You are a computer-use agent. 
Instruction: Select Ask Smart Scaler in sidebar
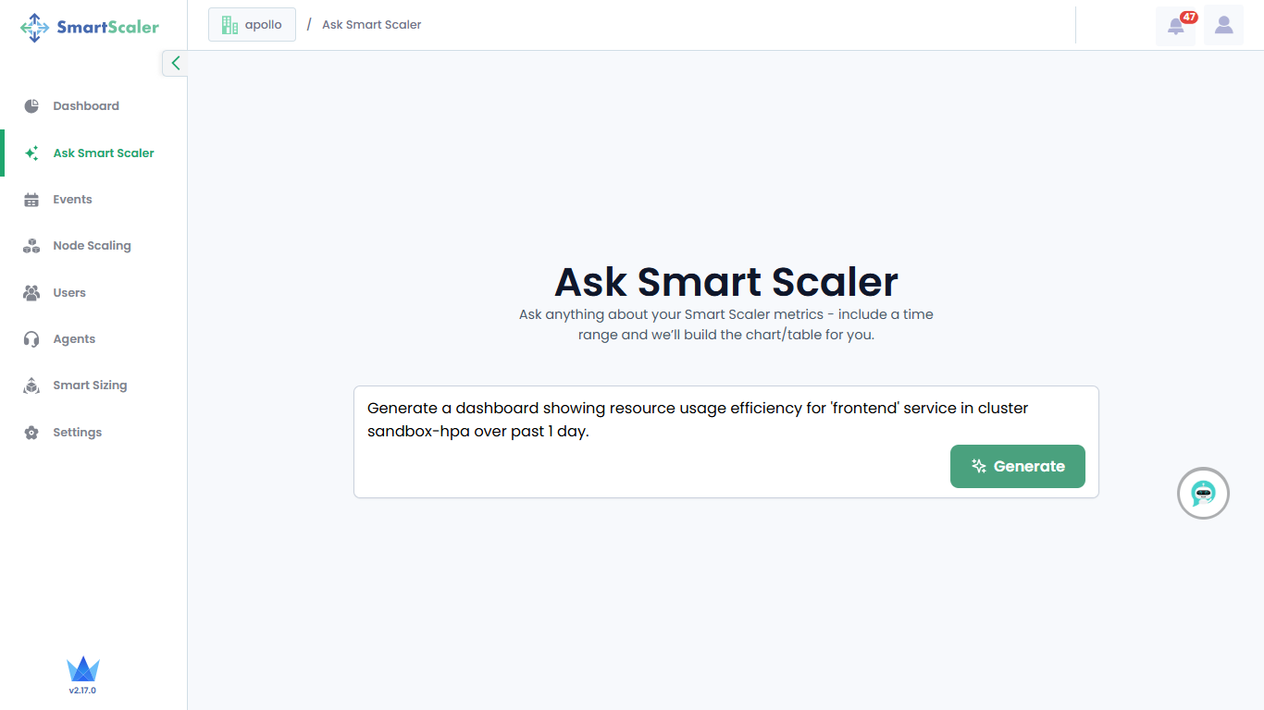click(104, 153)
